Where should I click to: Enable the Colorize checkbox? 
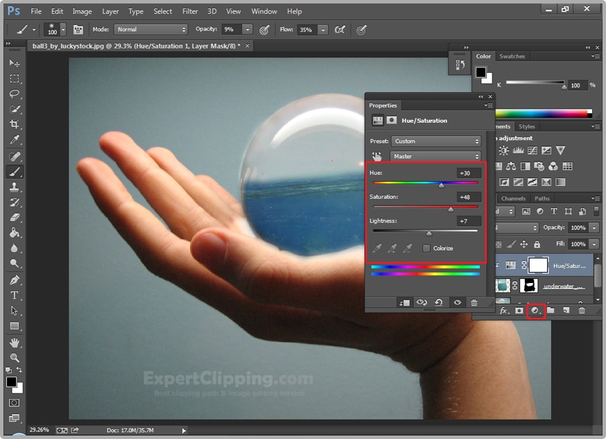click(x=426, y=248)
